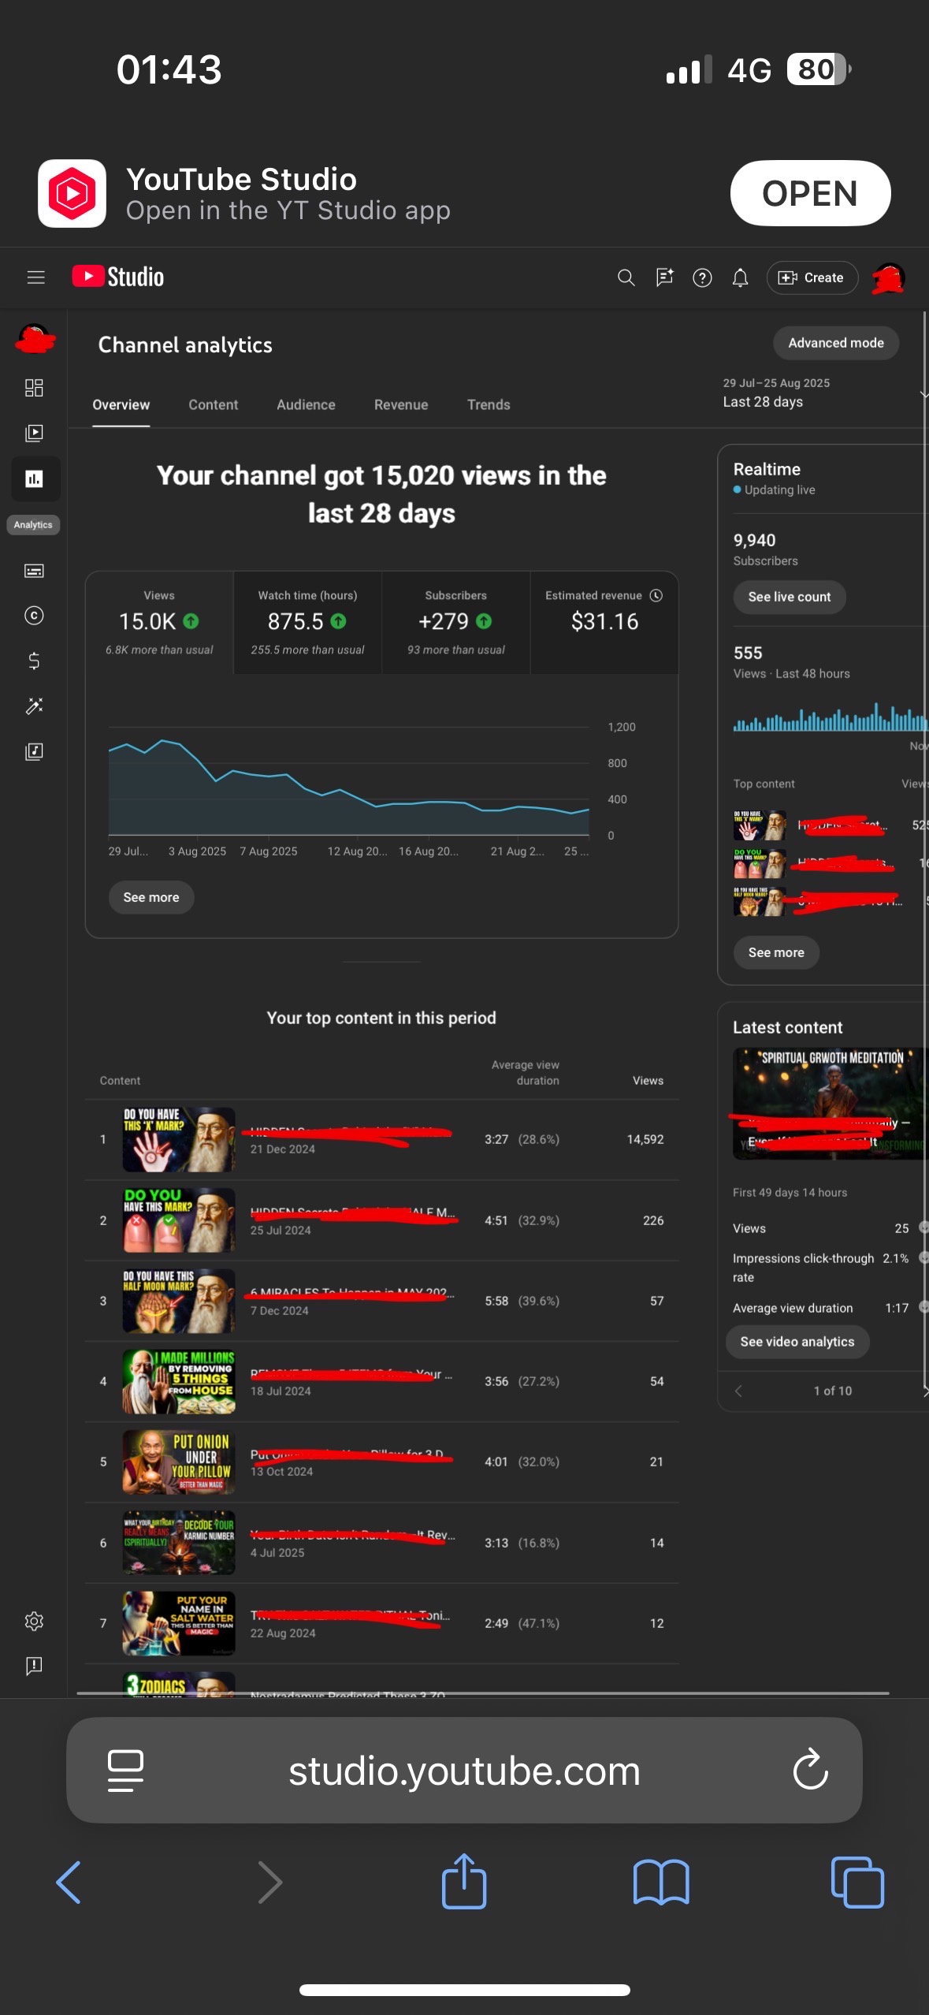Screen dimensions: 929x2015
Task: Tap the Safari reload icon
Action: (x=810, y=1770)
